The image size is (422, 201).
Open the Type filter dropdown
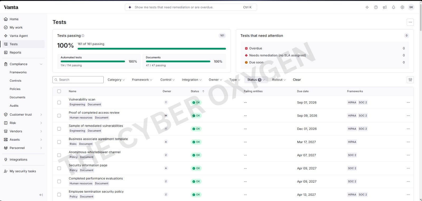(235, 80)
